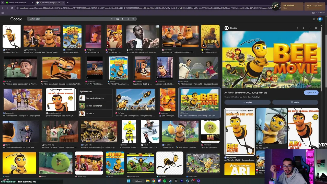Open the Arı Filmi DVD cover thumbnail
Screen dimensions: 327x184
point(119,68)
